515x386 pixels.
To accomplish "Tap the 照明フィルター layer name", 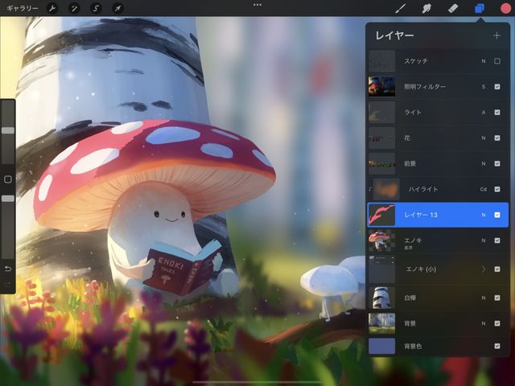I will coord(425,87).
